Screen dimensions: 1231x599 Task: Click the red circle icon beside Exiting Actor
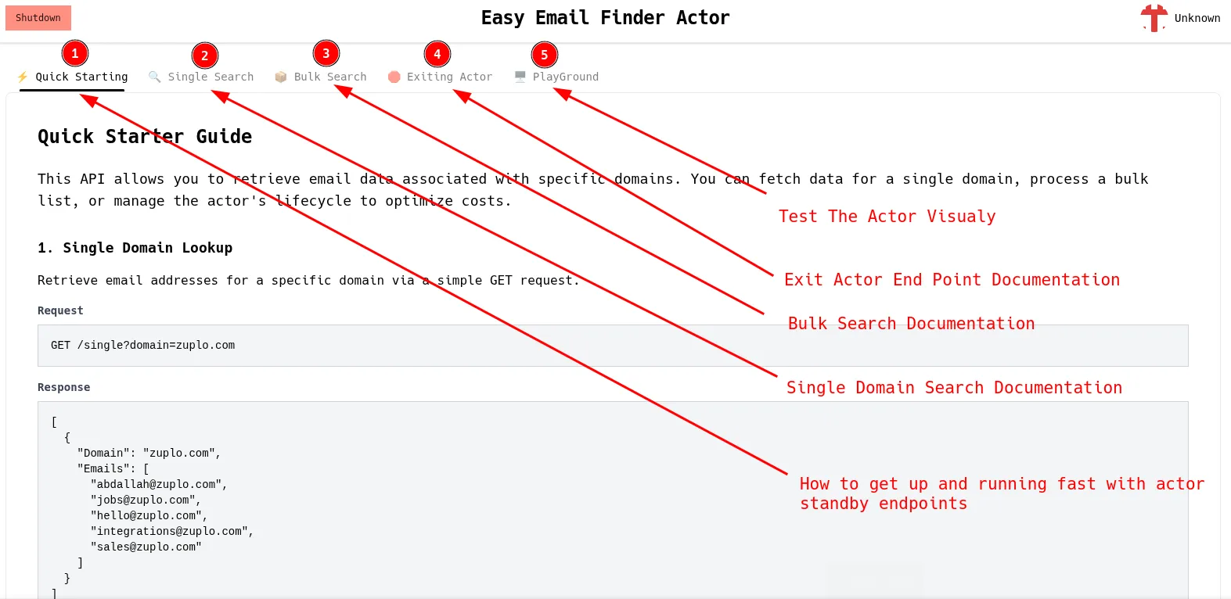click(394, 77)
